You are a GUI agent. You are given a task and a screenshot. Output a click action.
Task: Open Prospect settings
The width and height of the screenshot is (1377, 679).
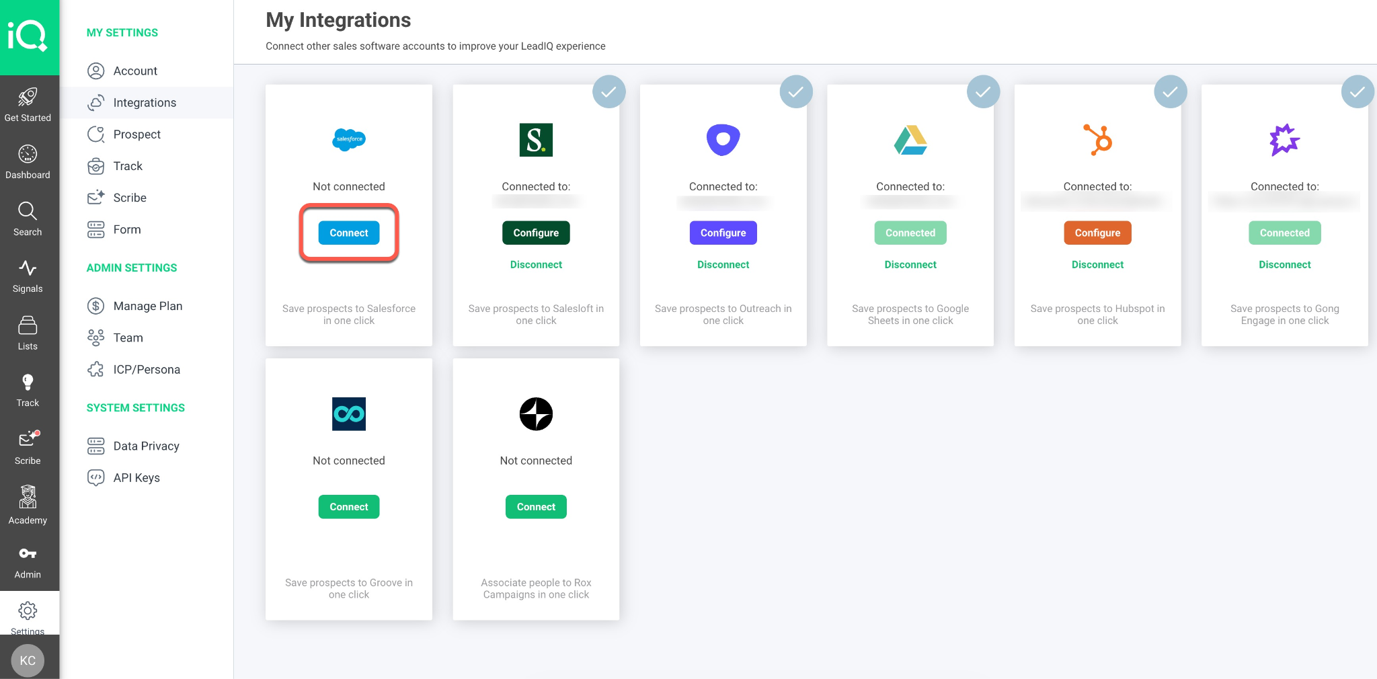(x=147, y=134)
